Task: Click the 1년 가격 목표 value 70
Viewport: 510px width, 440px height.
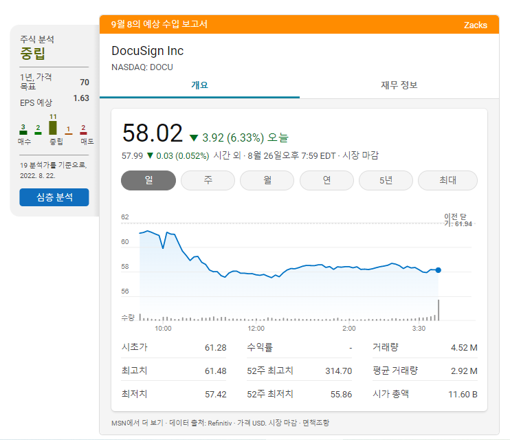Action: pos(85,82)
